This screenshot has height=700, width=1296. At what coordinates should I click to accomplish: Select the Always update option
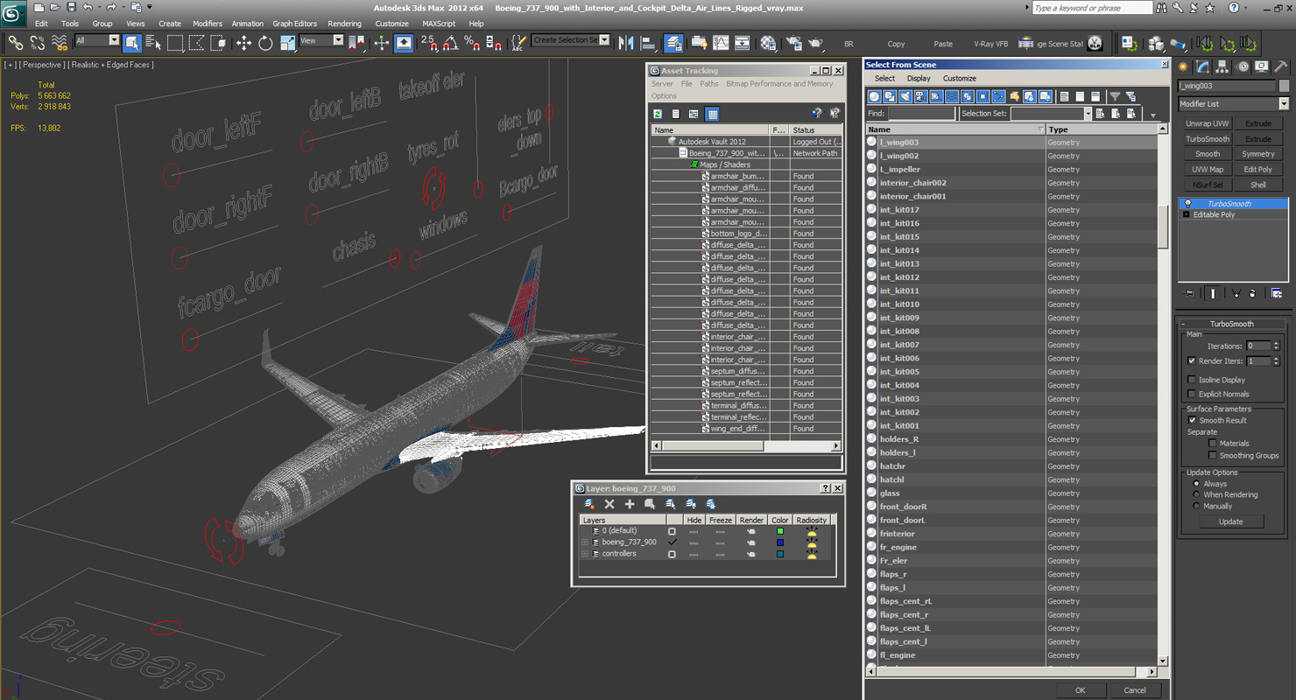coord(1196,484)
